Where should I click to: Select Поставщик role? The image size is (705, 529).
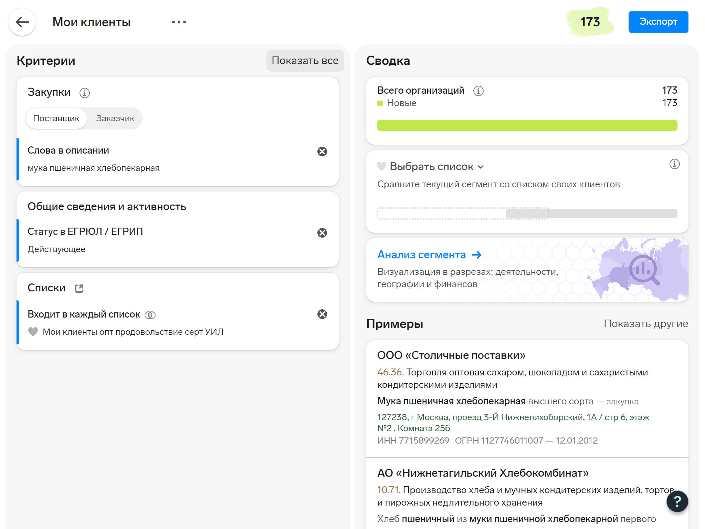coord(56,118)
